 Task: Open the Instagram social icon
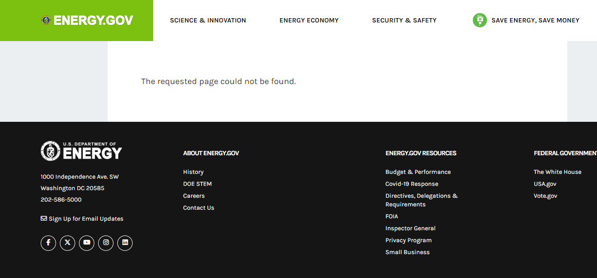[x=106, y=243]
